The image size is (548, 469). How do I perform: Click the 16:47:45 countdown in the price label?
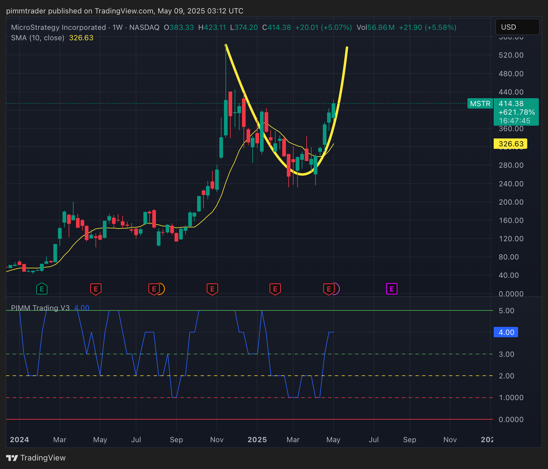(x=514, y=121)
